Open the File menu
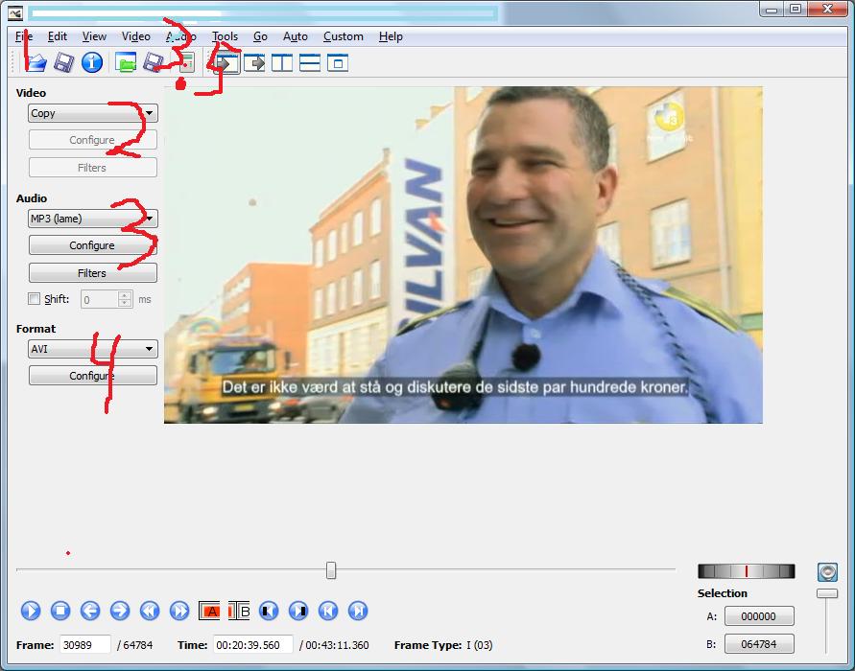855x671 pixels. (x=24, y=36)
